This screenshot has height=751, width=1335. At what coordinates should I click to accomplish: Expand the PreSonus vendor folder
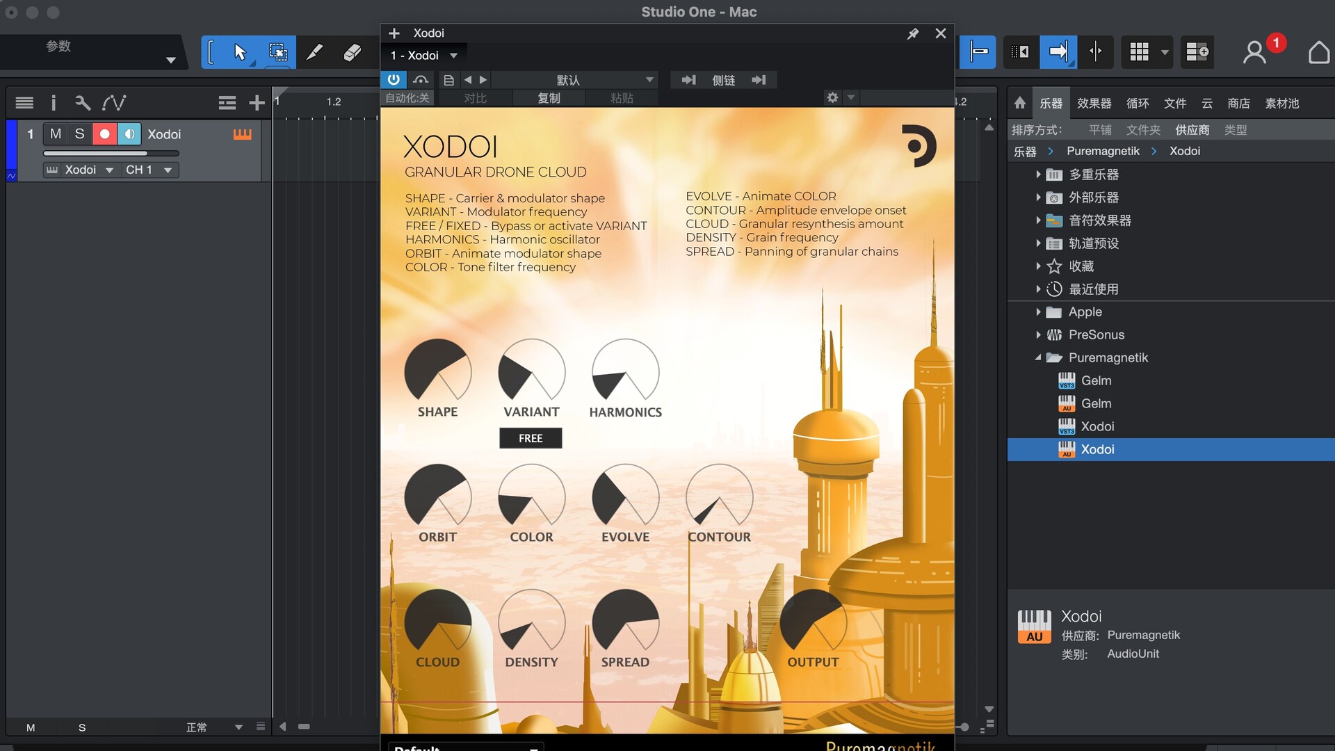(1038, 335)
